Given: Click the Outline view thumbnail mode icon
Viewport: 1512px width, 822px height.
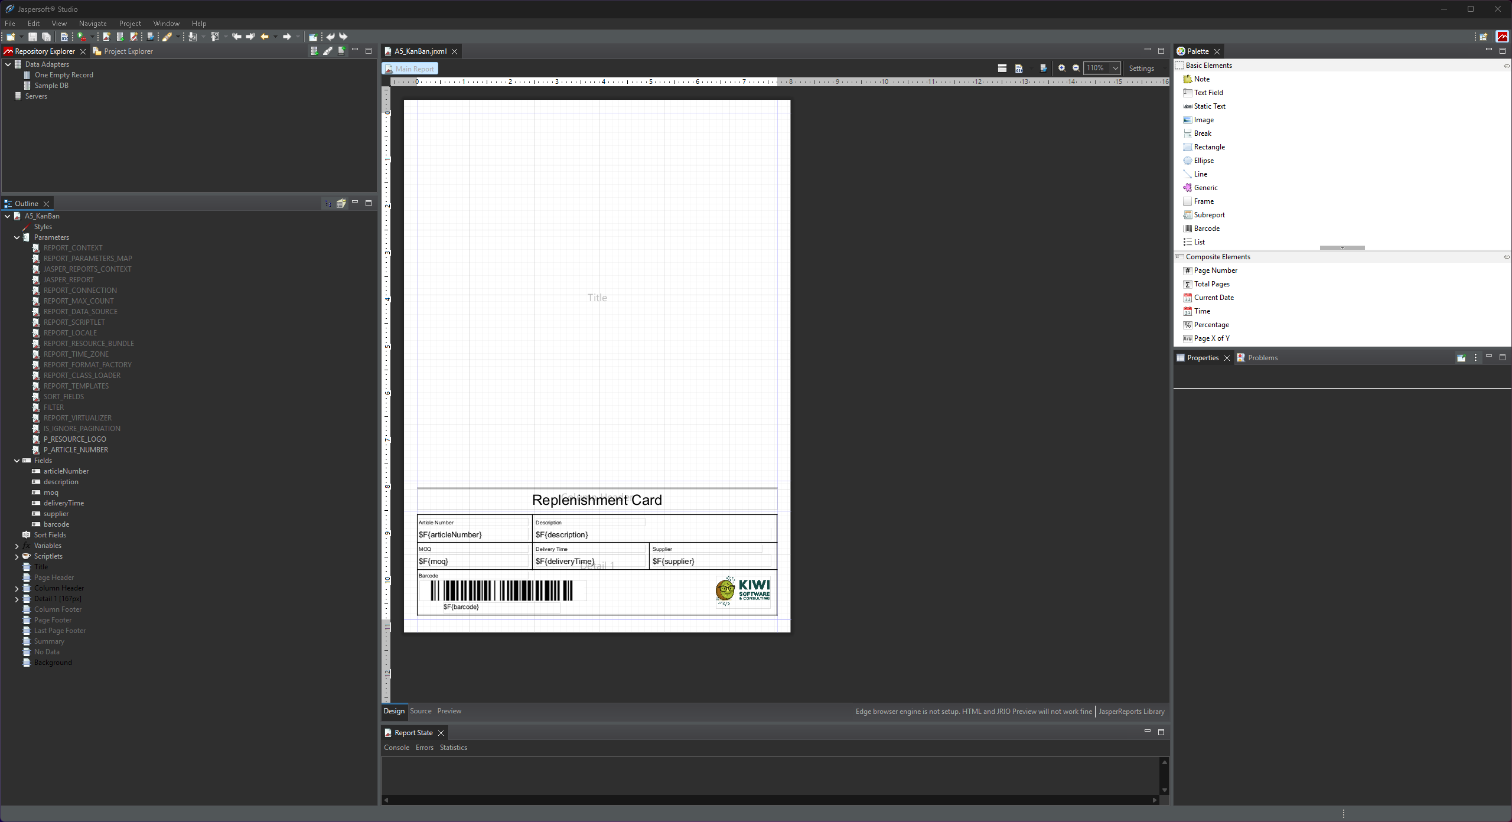Looking at the screenshot, I should point(341,204).
